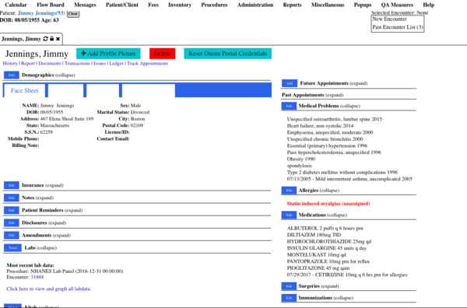Edit Patient Reminders section
467x308 pixels.
12,210
